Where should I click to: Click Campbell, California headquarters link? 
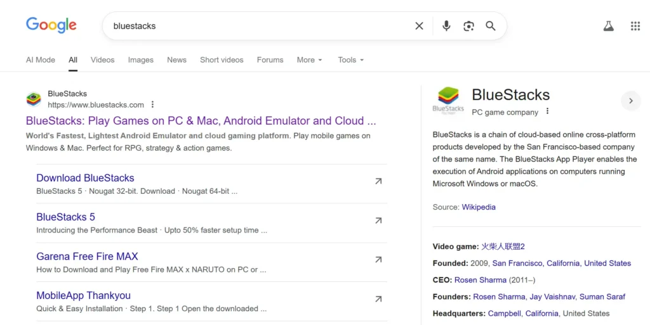click(x=523, y=314)
